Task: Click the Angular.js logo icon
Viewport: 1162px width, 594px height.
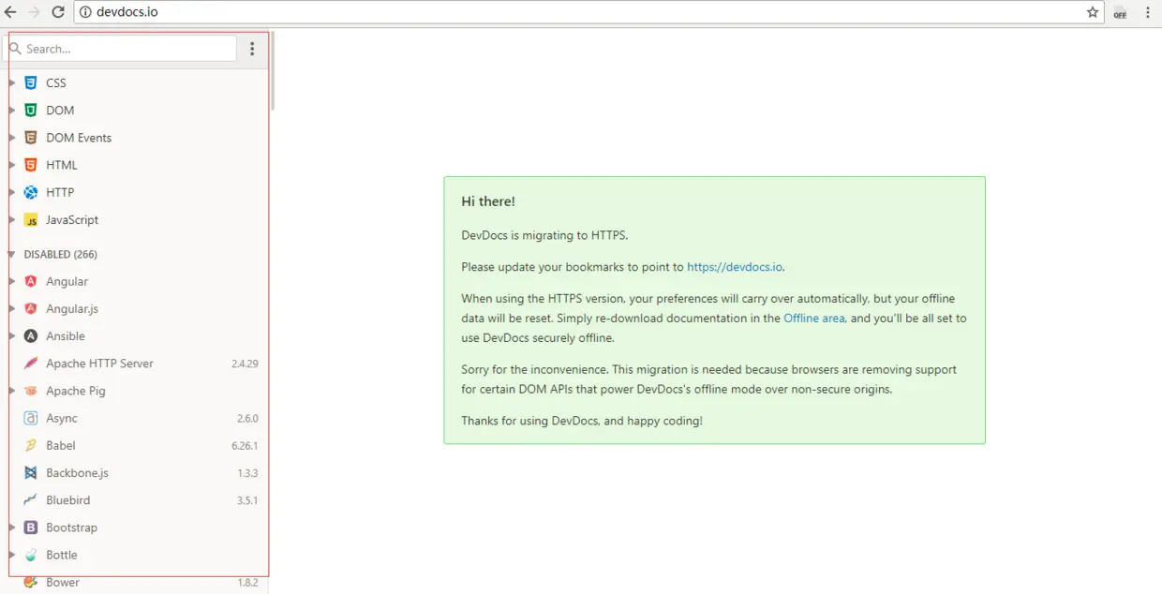Action: [31, 308]
